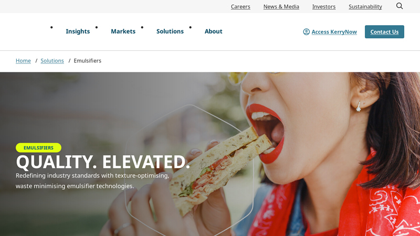Expand the Insights navigation menu
This screenshot has height=236, width=420.
click(78, 31)
